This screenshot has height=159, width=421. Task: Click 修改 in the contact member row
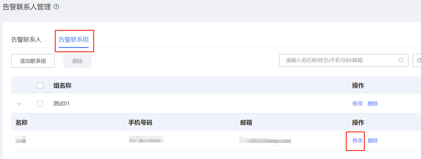pyautogui.click(x=358, y=141)
